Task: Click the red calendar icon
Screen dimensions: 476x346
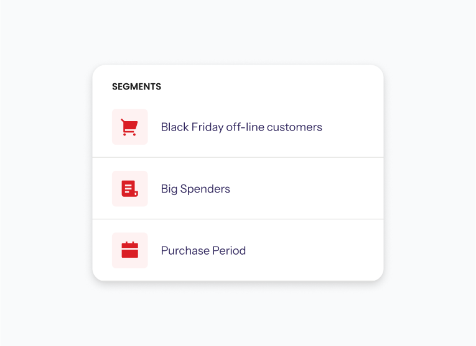Action: [x=129, y=250]
